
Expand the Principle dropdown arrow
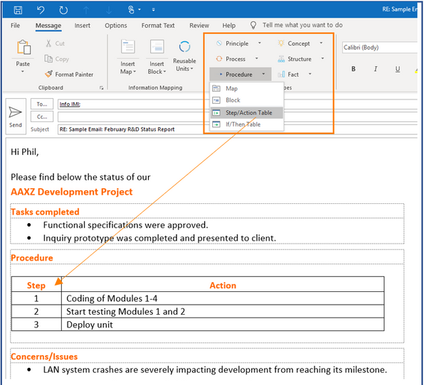(260, 43)
